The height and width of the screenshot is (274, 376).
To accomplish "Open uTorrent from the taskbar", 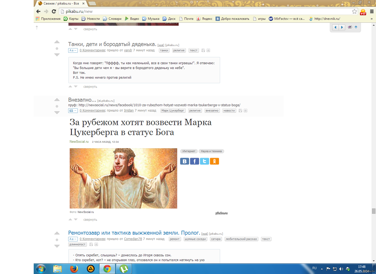I will pos(124,269).
